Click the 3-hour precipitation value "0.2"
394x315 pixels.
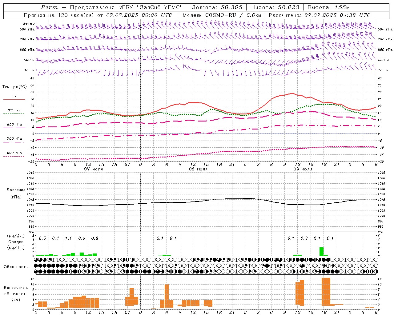click(304, 238)
